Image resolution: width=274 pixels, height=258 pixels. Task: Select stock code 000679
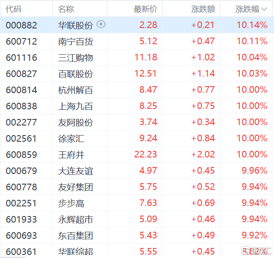click(21, 171)
